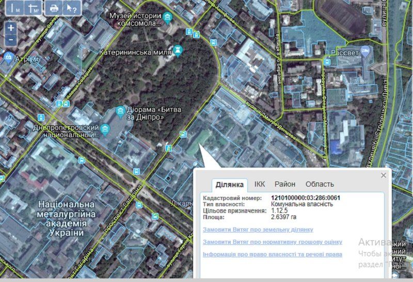
Task: Click the Атріум shopping marker icon
Action: [x=8, y=57]
